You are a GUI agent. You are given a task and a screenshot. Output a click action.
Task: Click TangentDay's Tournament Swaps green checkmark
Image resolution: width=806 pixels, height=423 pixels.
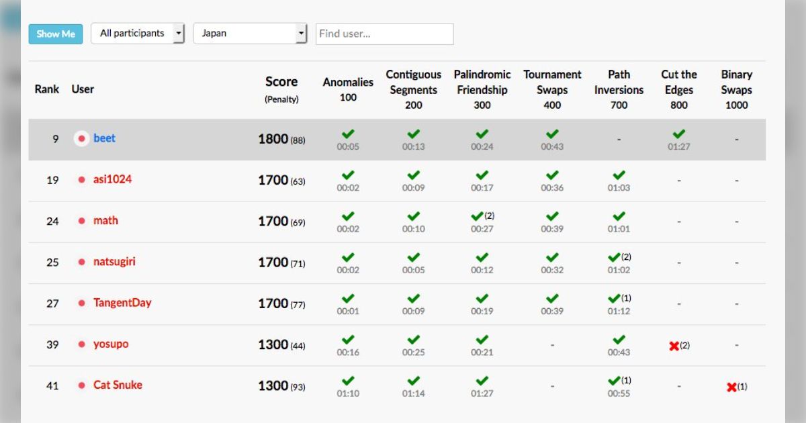tap(552, 298)
